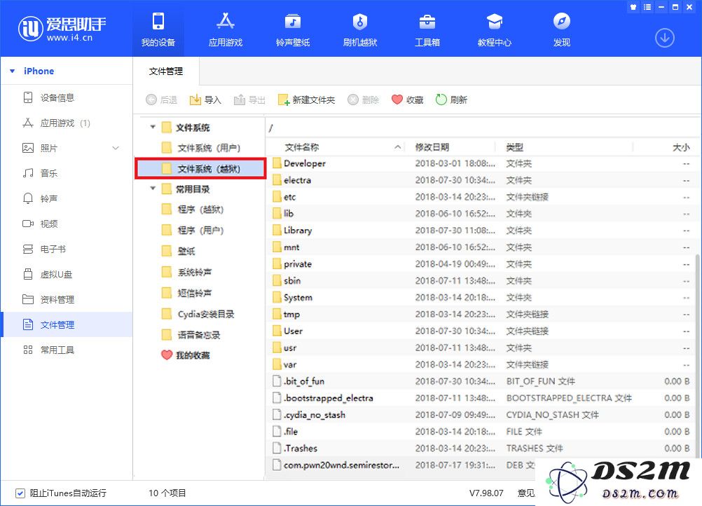Collapse the iPhone device tree
The height and width of the screenshot is (506, 702).
coord(12,71)
